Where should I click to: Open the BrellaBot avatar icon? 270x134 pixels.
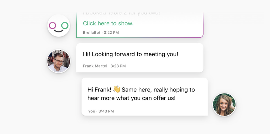[58, 26]
